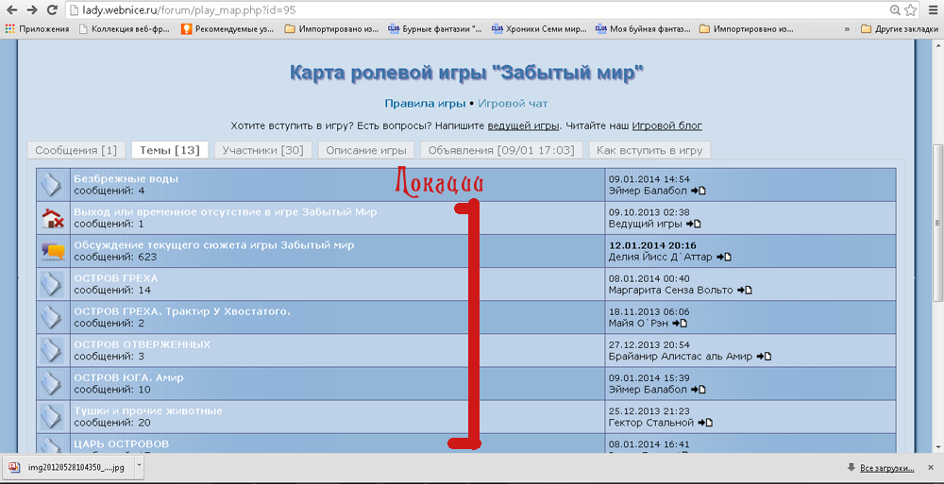The width and height of the screenshot is (944, 484).
Task: Open Как вступить в игру tab
Action: (x=650, y=150)
